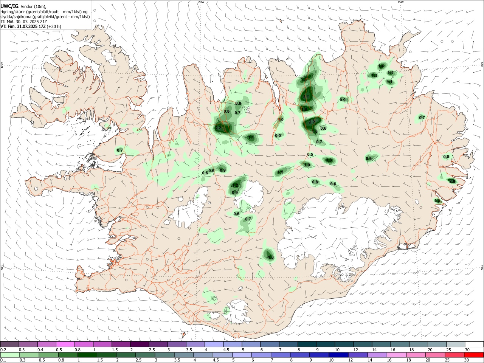Click the 1.8 precipitation value on the map
The width and height of the screenshot is (484, 363).
coord(304,109)
